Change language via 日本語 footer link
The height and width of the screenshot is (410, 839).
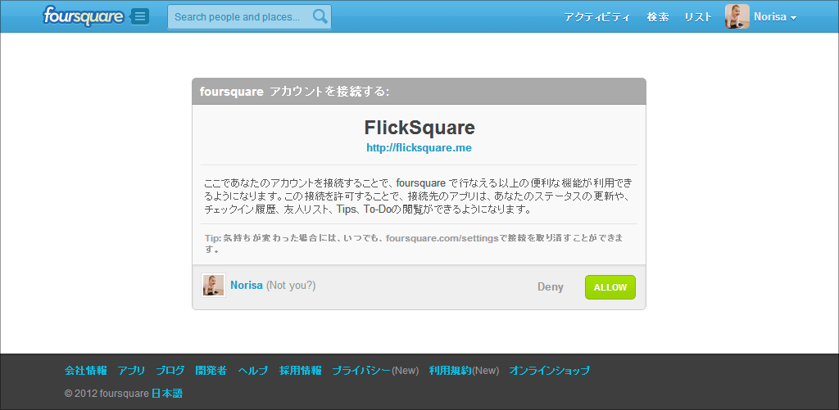[167, 394]
